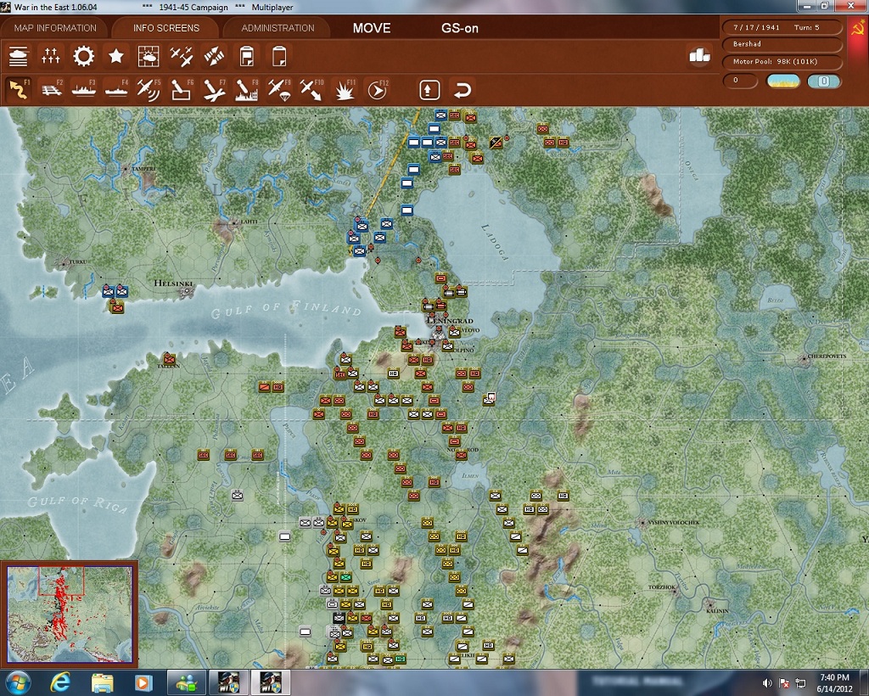Click the Motor Pool 98K field
Image resolution: width=869 pixels, height=696 pixels.
[782, 61]
